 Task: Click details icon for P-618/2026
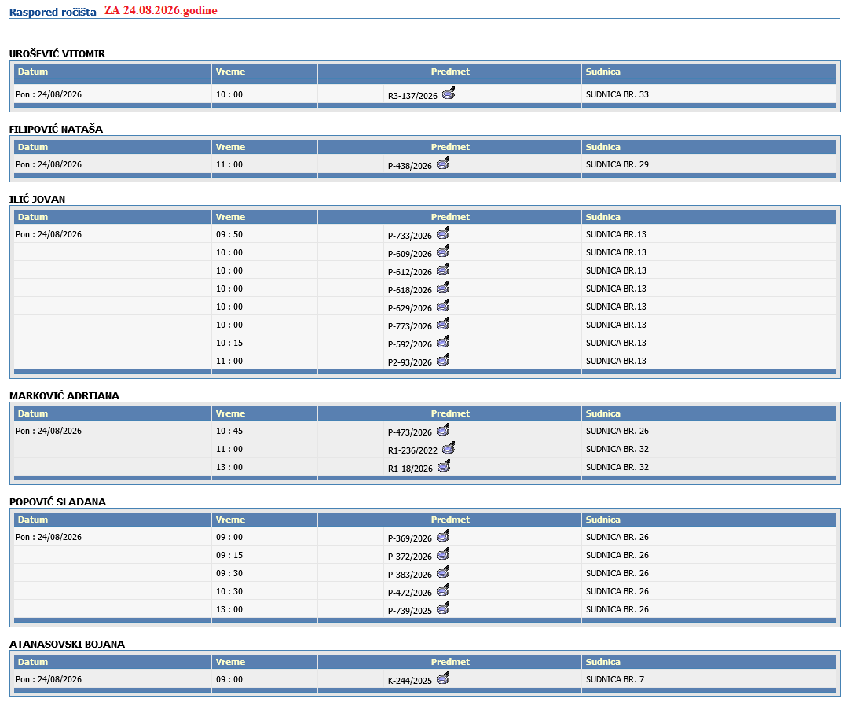pyautogui.click(x=443, y=287)
